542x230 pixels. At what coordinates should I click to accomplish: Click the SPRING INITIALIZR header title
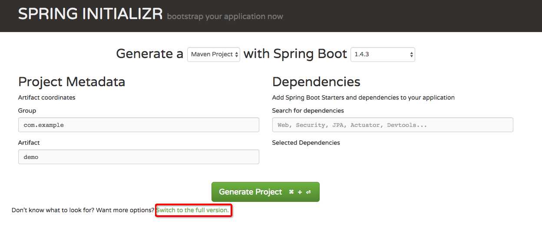(90, 14)
